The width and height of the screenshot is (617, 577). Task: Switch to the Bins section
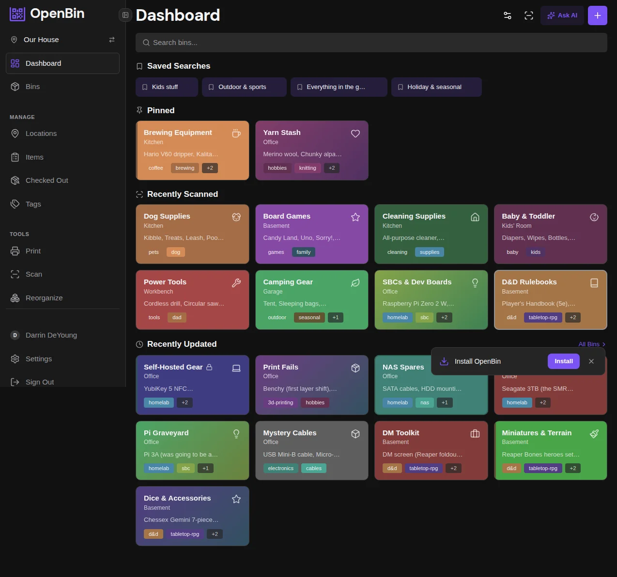[x=32, y=86]
